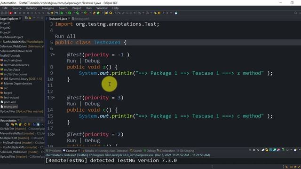The width and height of the screenshot is (301, 169).
Task: Click the New Java Package icon
Action: [x=94, y=13]
